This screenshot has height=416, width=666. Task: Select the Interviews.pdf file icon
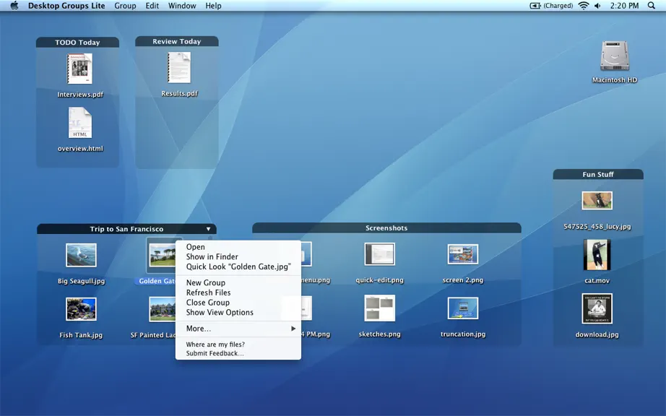80,69
